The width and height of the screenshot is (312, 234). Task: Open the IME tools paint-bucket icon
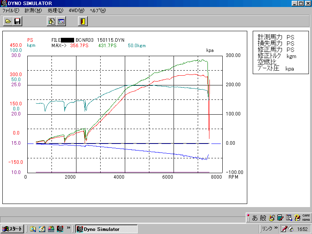(x=272, y=218)
